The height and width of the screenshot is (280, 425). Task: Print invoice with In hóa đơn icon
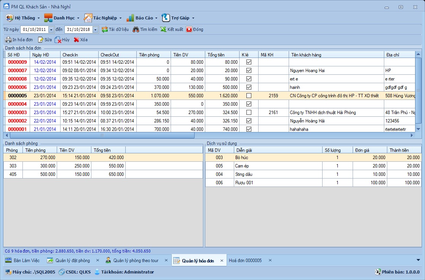[8, 40]
